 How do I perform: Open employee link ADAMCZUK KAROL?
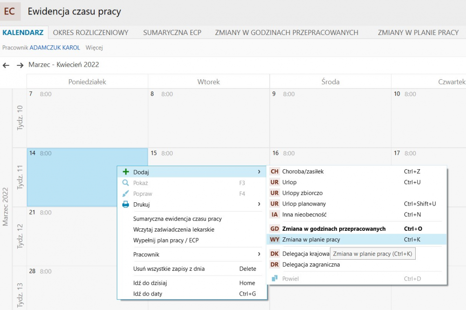tap(55, 48)
